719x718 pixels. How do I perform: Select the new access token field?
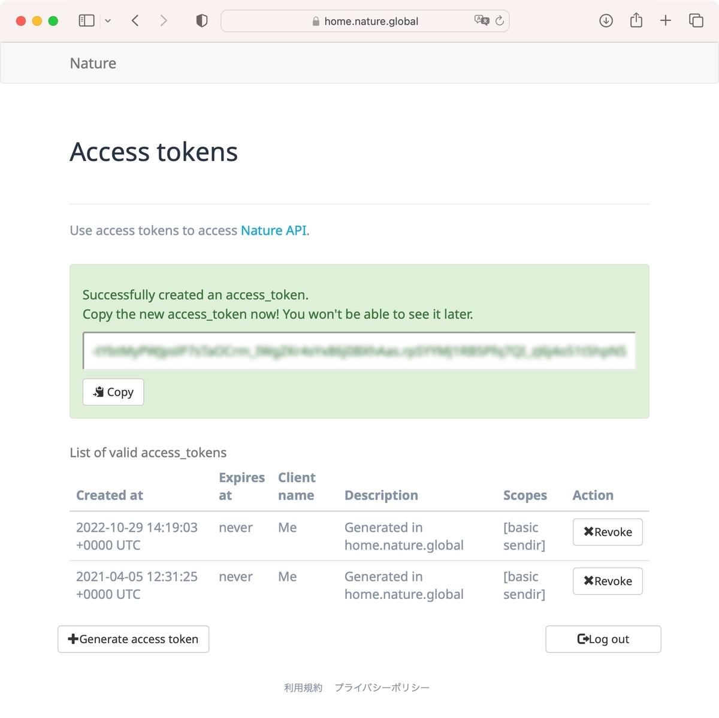point(359,351)
